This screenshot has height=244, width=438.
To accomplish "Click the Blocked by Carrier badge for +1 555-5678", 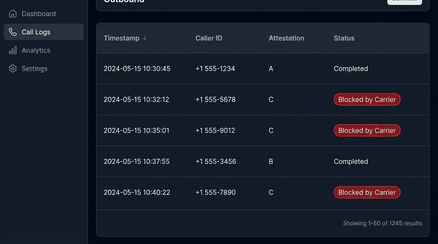I will pyautogui.click(x=367, y=99).
